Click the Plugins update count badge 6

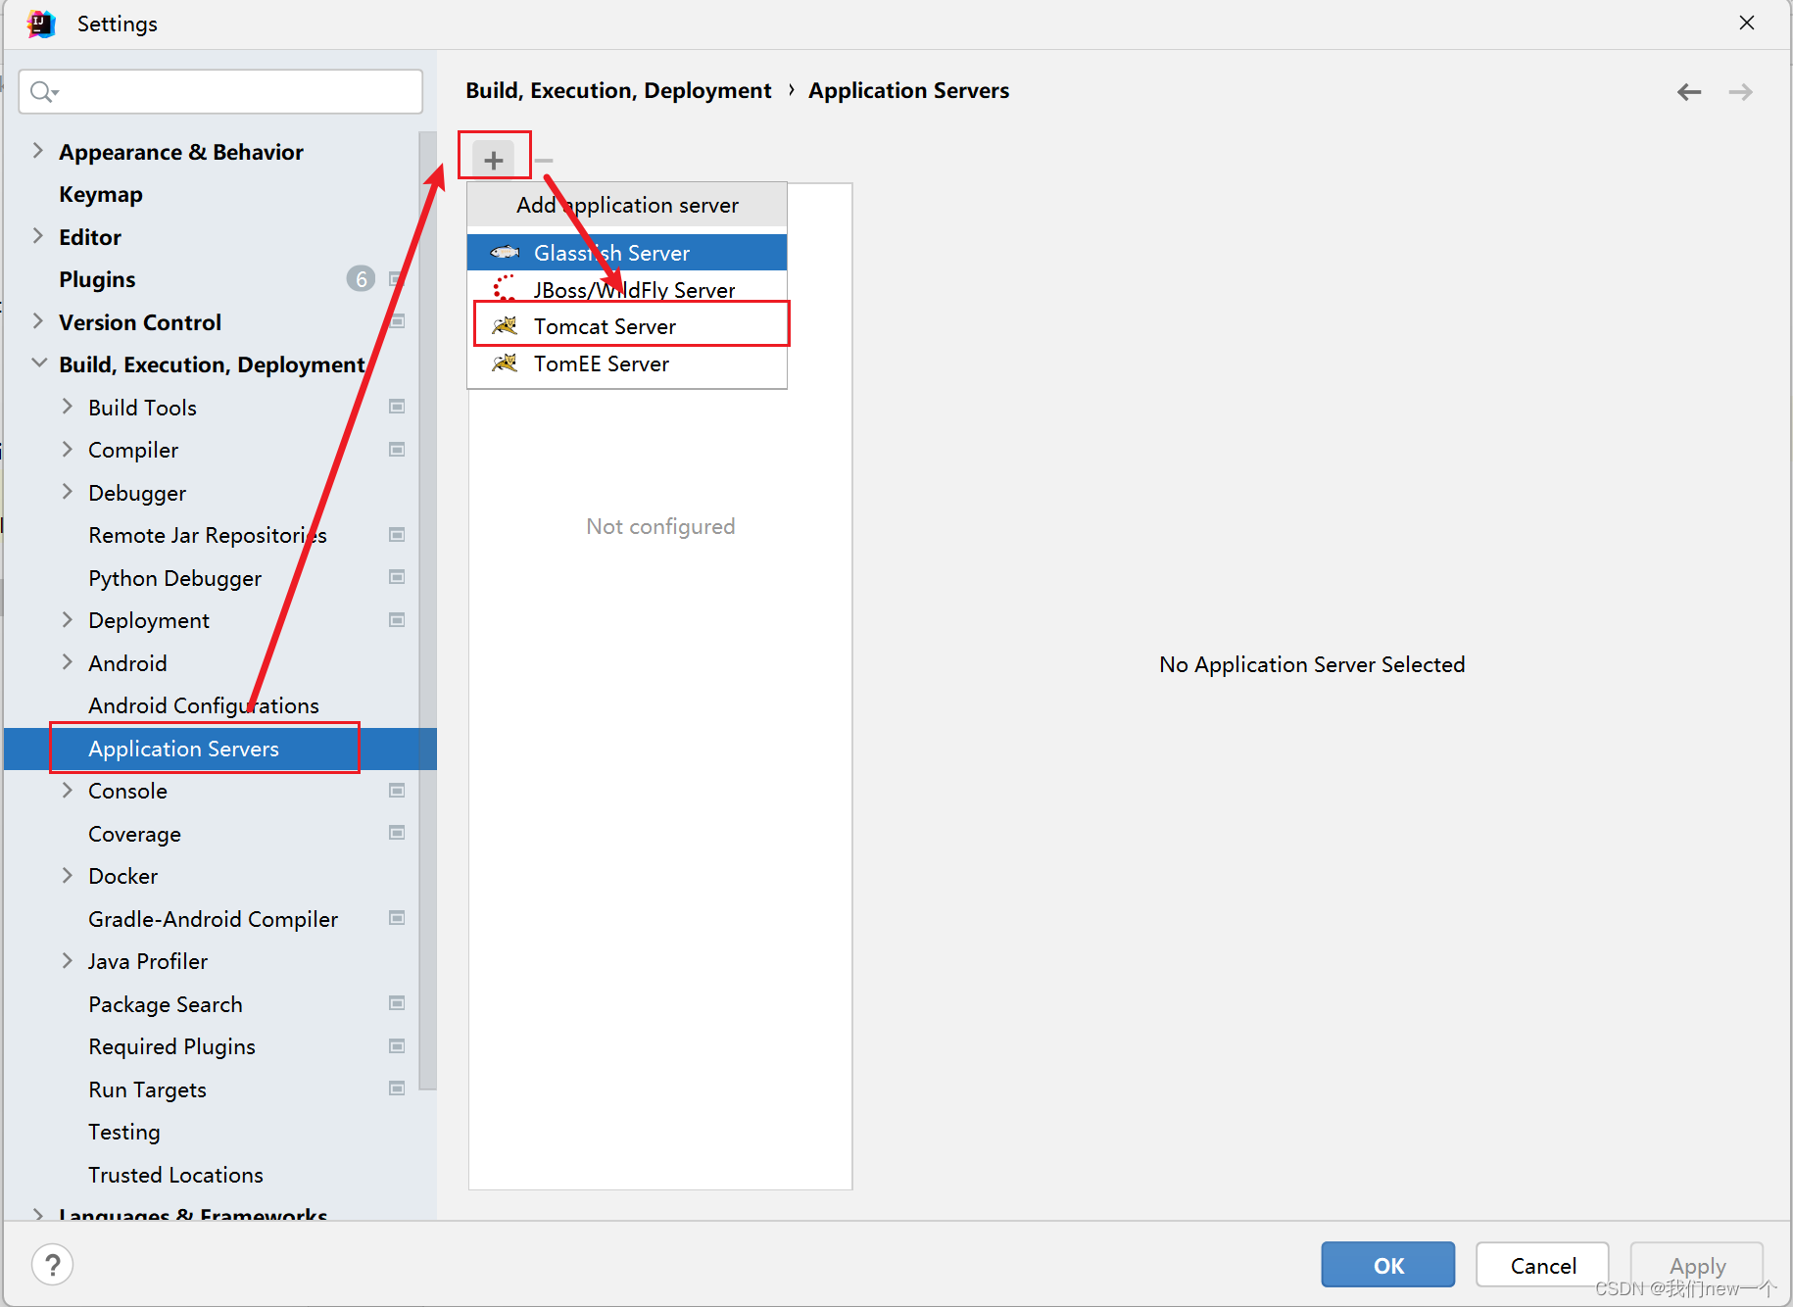point(361,279)
